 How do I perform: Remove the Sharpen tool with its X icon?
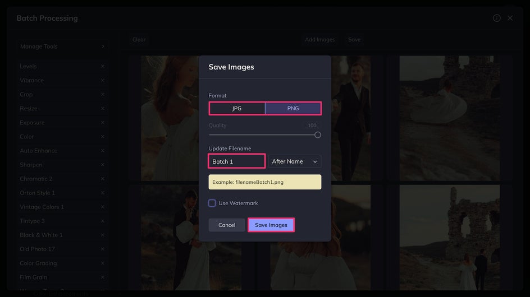(x=102, y=165)
